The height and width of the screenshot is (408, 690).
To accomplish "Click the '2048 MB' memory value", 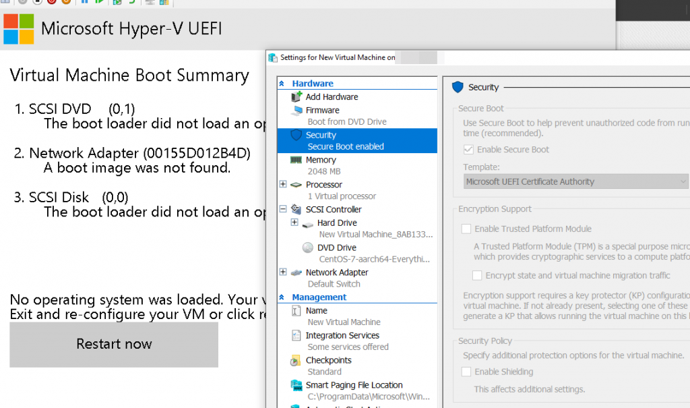I will [x=324, y=171].
